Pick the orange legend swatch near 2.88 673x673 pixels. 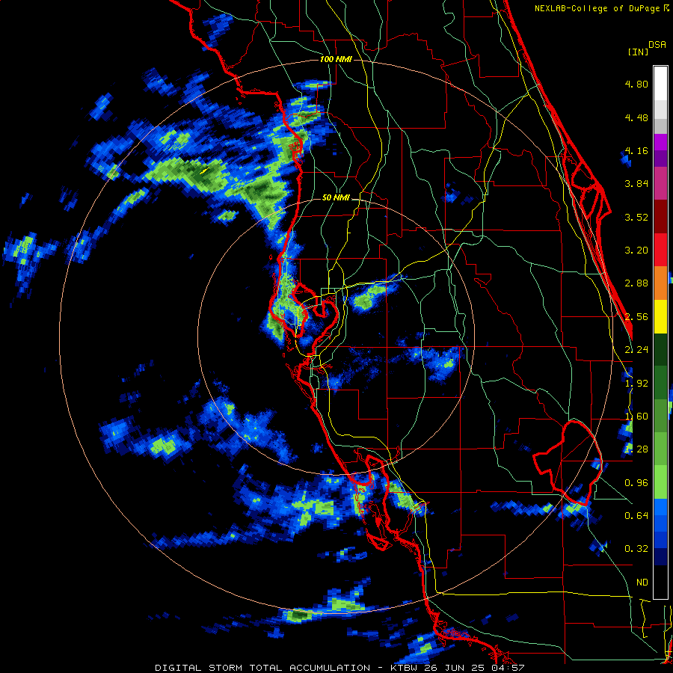(x=660, y=283)
